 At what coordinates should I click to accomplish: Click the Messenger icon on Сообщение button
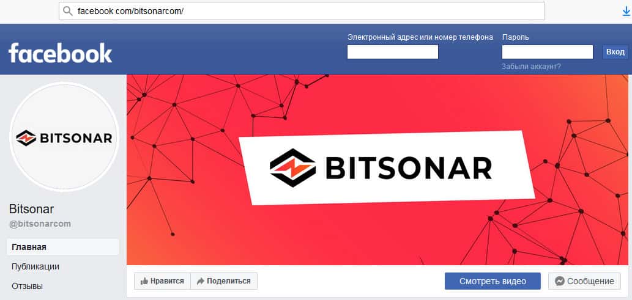click(x=559, y=281)
